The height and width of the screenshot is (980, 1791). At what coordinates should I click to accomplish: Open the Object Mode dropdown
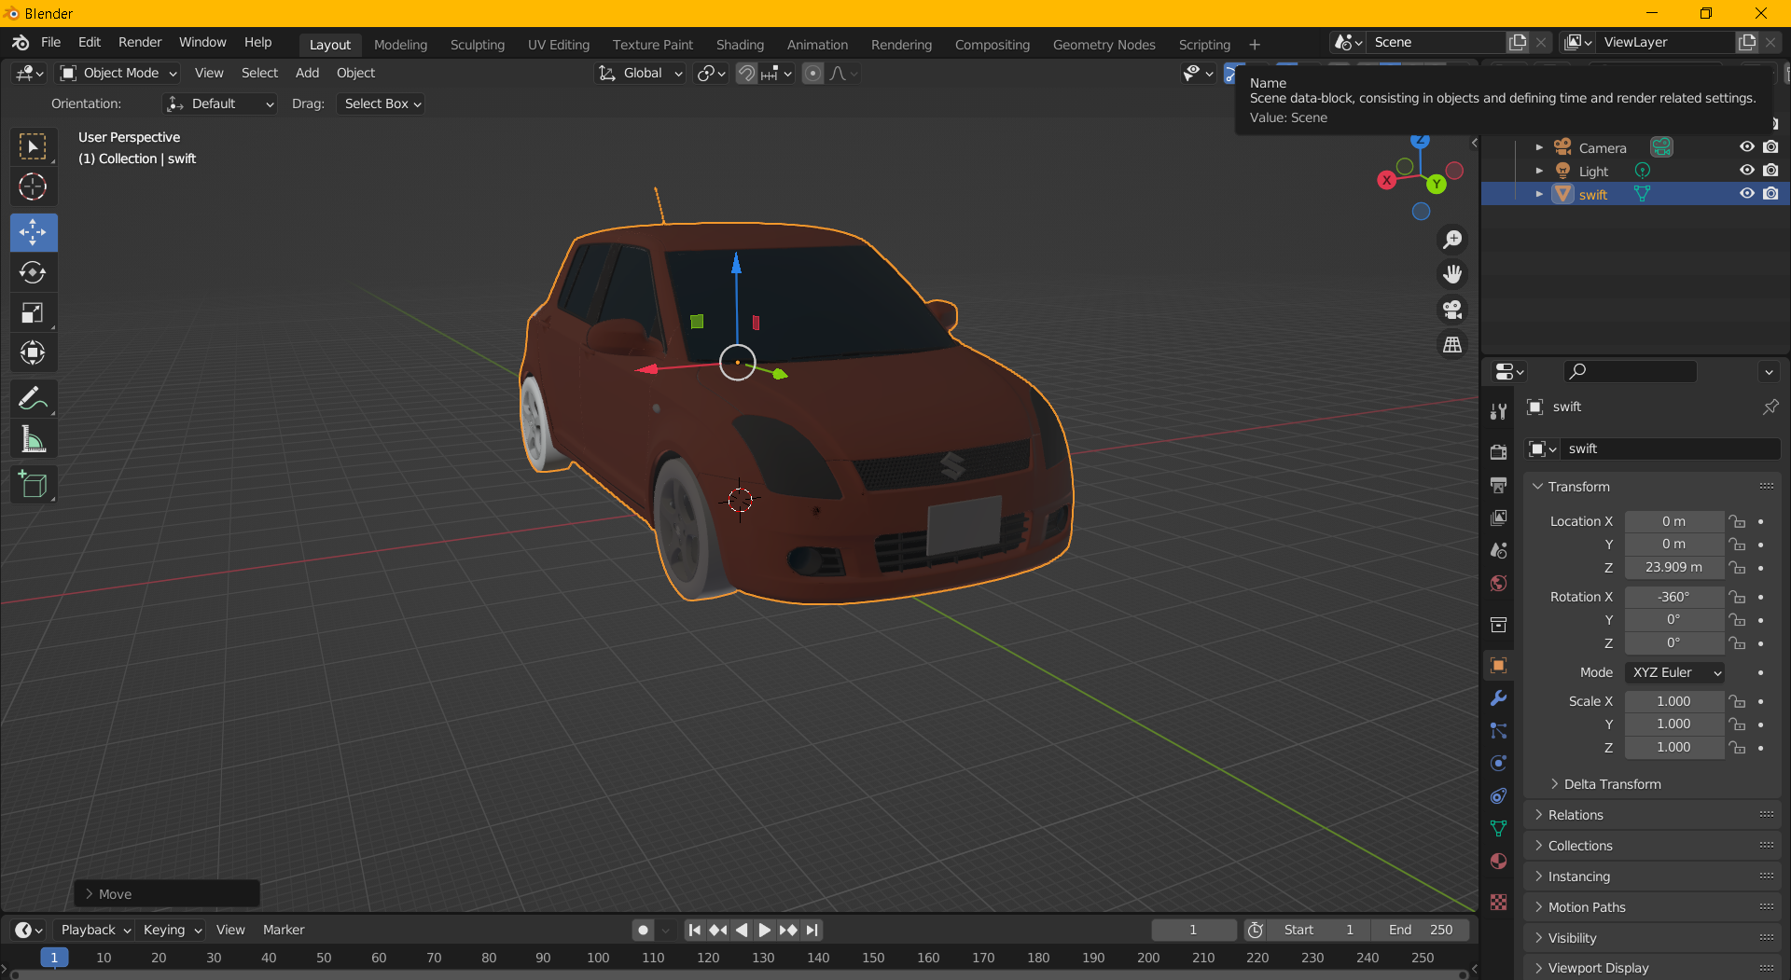118,73
